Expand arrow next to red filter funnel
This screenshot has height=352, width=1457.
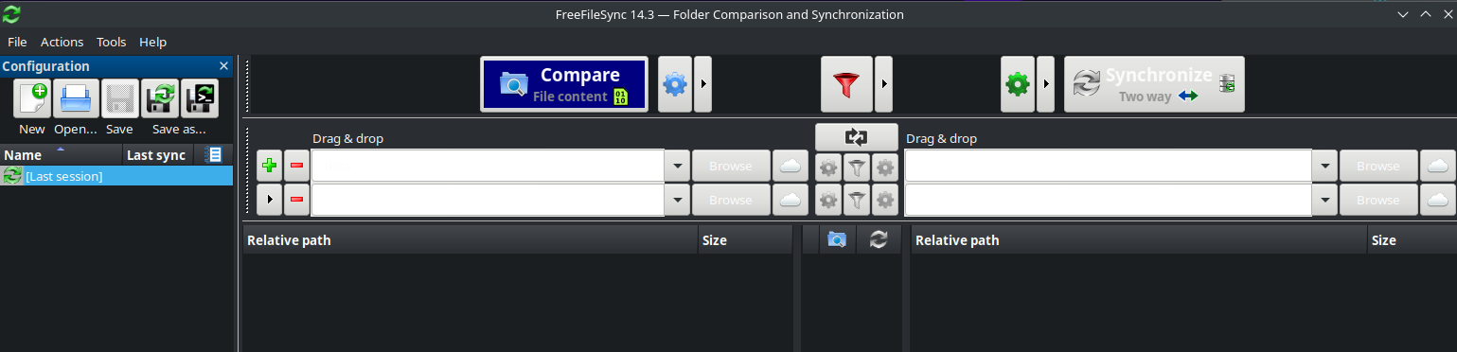[x=883, y=84]
